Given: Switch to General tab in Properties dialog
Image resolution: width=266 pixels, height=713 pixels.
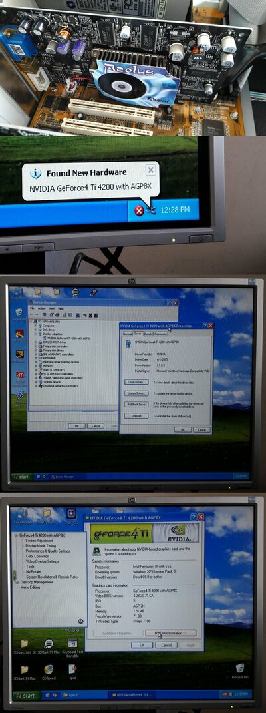Looking at the screenshot, I should point(127,334).
